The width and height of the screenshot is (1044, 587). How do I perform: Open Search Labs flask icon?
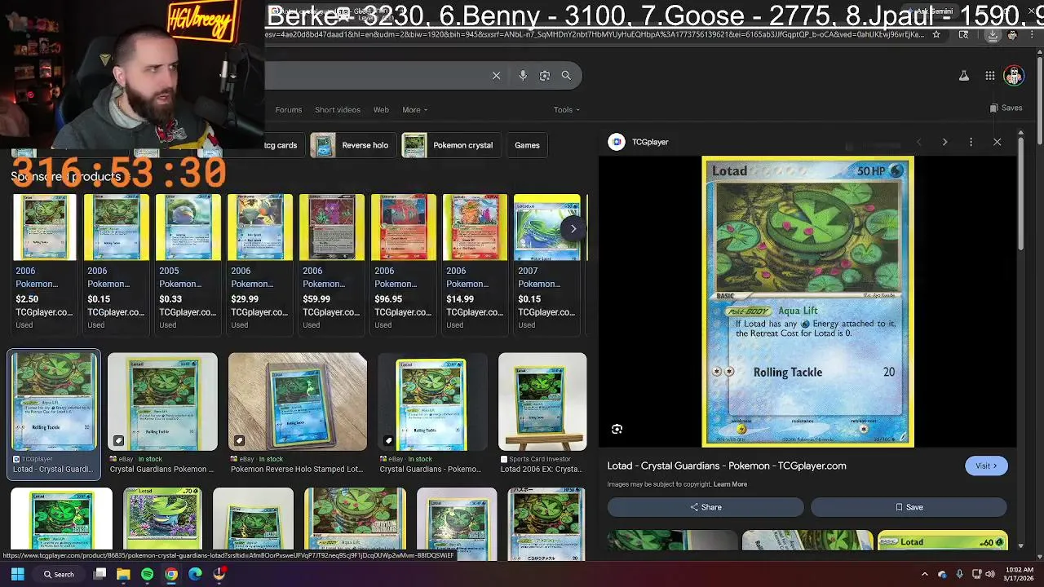(x=964, y=76)
